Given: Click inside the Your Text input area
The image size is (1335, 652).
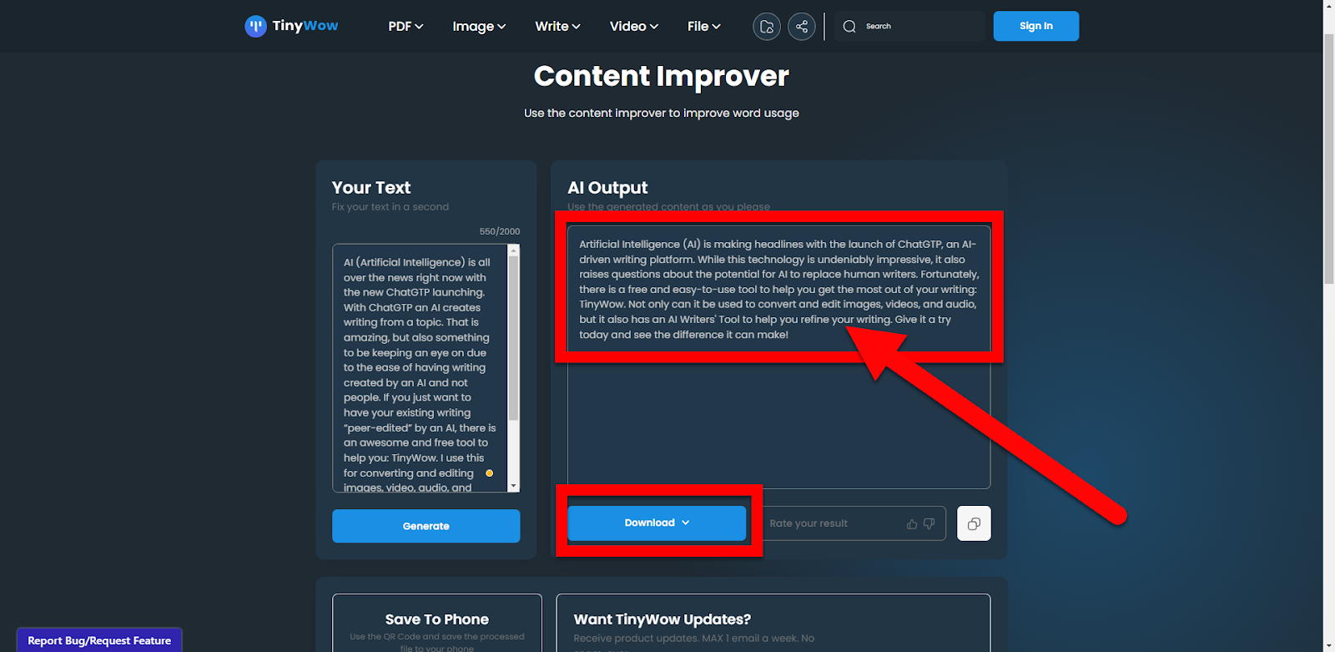Looking at the screenshot, I should click(x=420, y=368).
